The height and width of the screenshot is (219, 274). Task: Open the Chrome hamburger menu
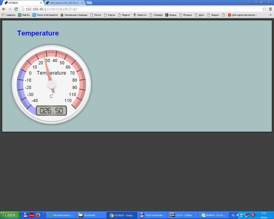270,9
